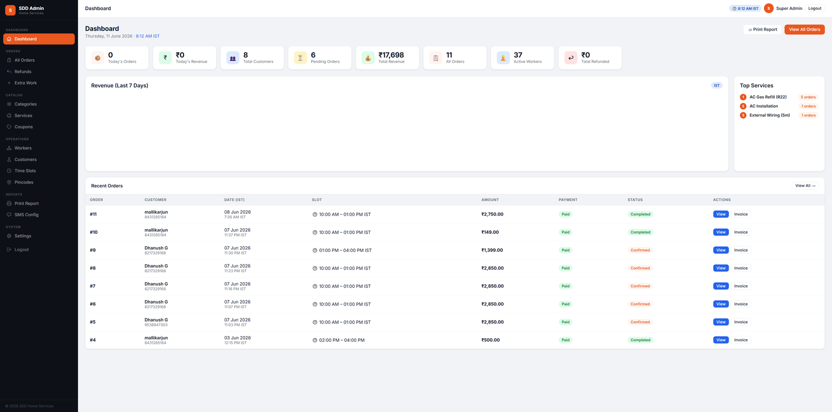This screenshot has height=412, width=832.
Task: Click the ₹149.00 amount cell
Action: pyautogui.click(x=490, y=232)
